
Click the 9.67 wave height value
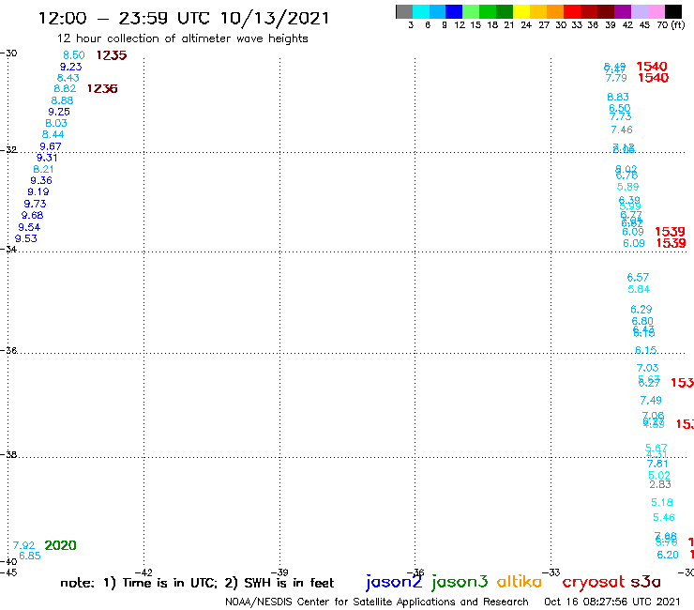51,146
